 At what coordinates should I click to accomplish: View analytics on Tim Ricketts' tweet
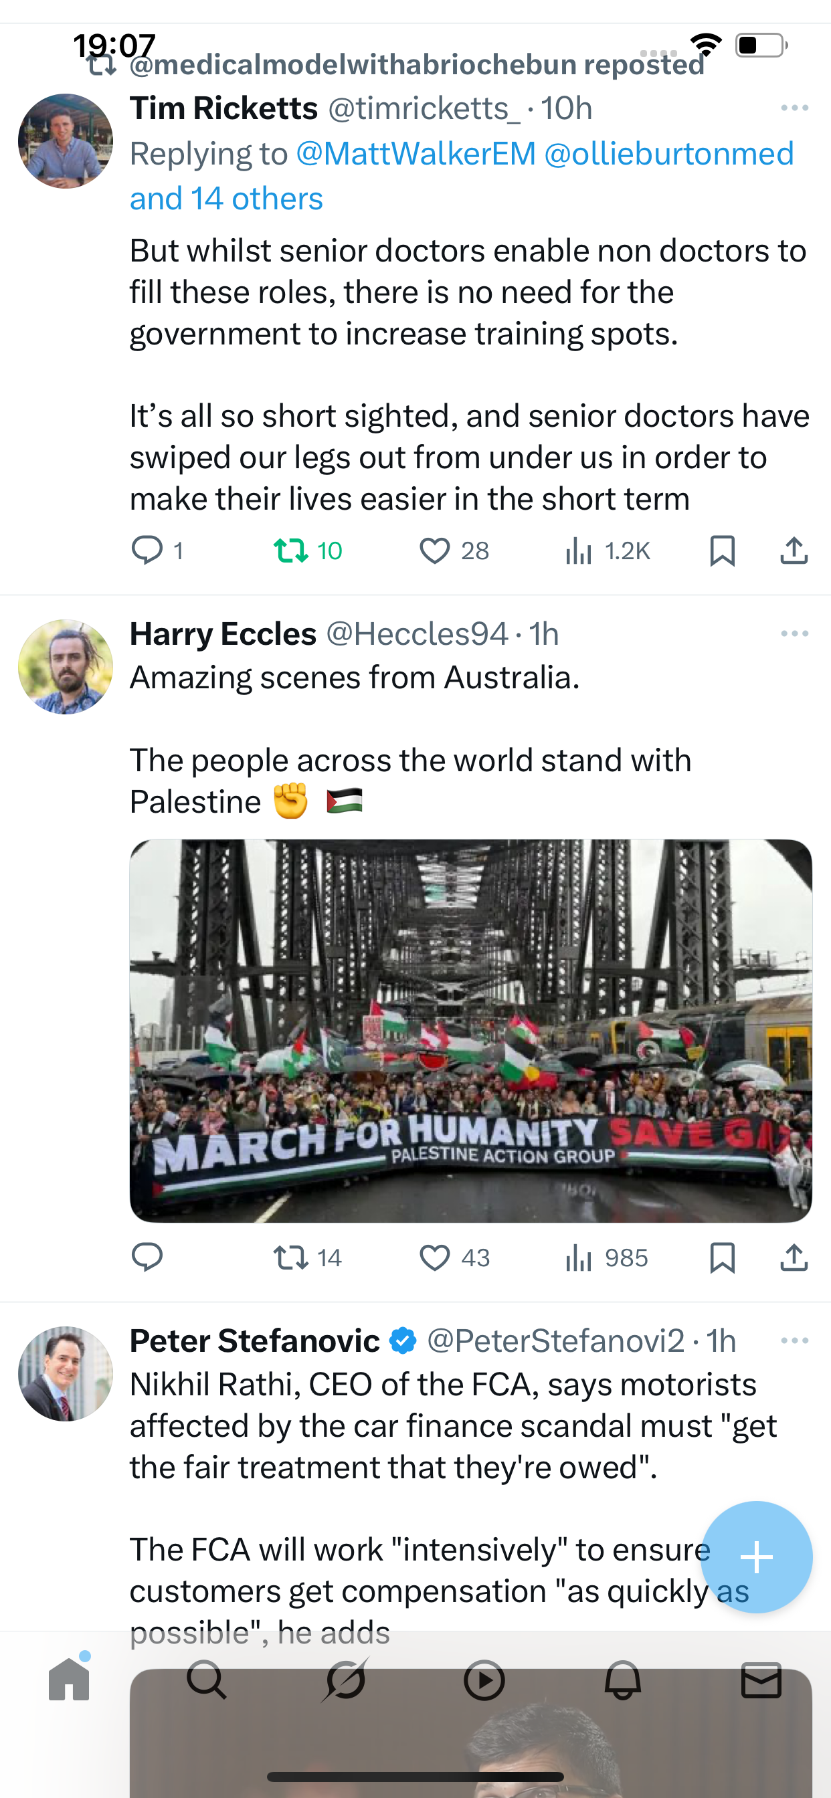click(x=579, y=550)
